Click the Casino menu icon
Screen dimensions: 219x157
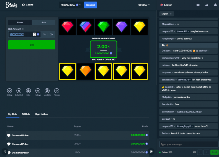(23, 5)
